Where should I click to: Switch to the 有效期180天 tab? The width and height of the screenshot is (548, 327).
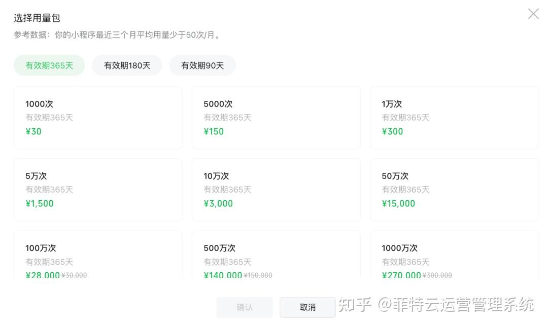click(127, 65)
